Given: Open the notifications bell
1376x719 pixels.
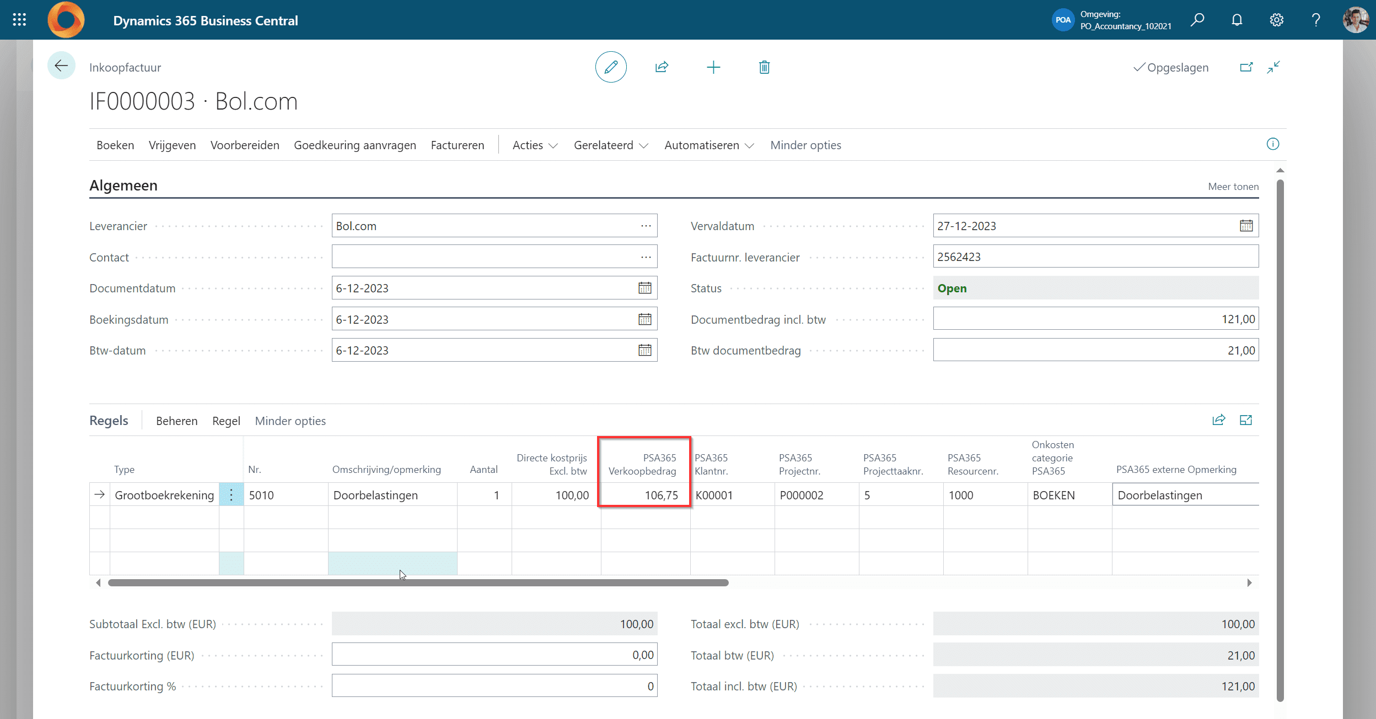Looking at the screenshot, I should coord(1237,20).
